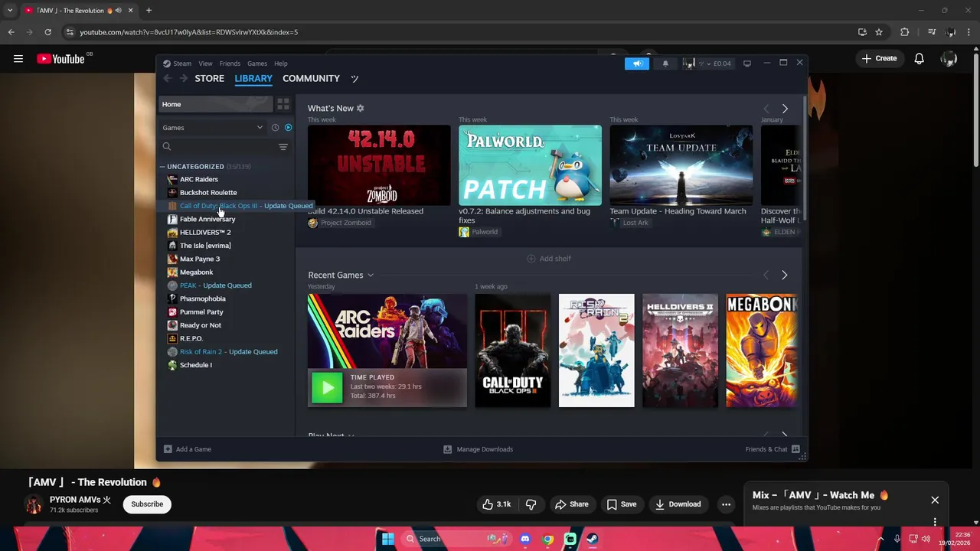Open Helldivers II cover in Recent Games
Viewport: 980px width, 551px height.
[x=680, y=350]
